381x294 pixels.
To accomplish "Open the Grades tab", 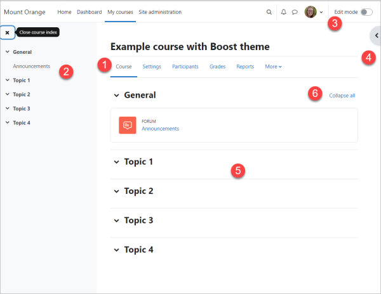I will (217, 67).
